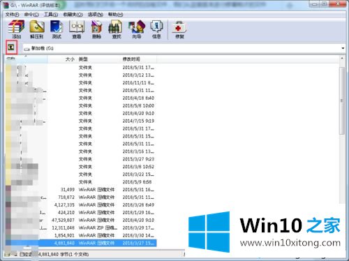Click the vertical scrollbar thumb
This screenshot has height=261, width=349.
pyautogui.click(x=342, y=100)
